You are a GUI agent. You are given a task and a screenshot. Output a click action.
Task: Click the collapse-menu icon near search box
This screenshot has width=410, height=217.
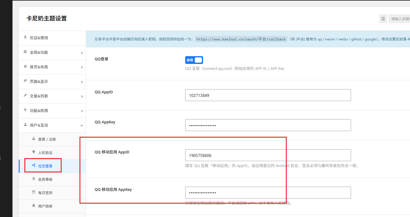pos(383,19)
